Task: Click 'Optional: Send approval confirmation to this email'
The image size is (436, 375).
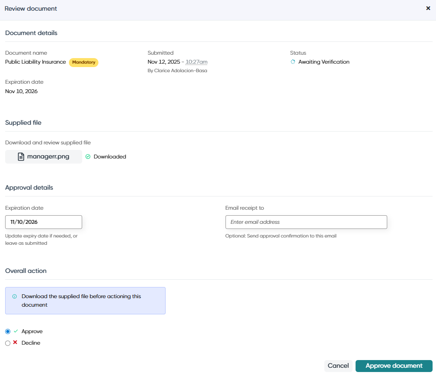Action: pos(281,236)
